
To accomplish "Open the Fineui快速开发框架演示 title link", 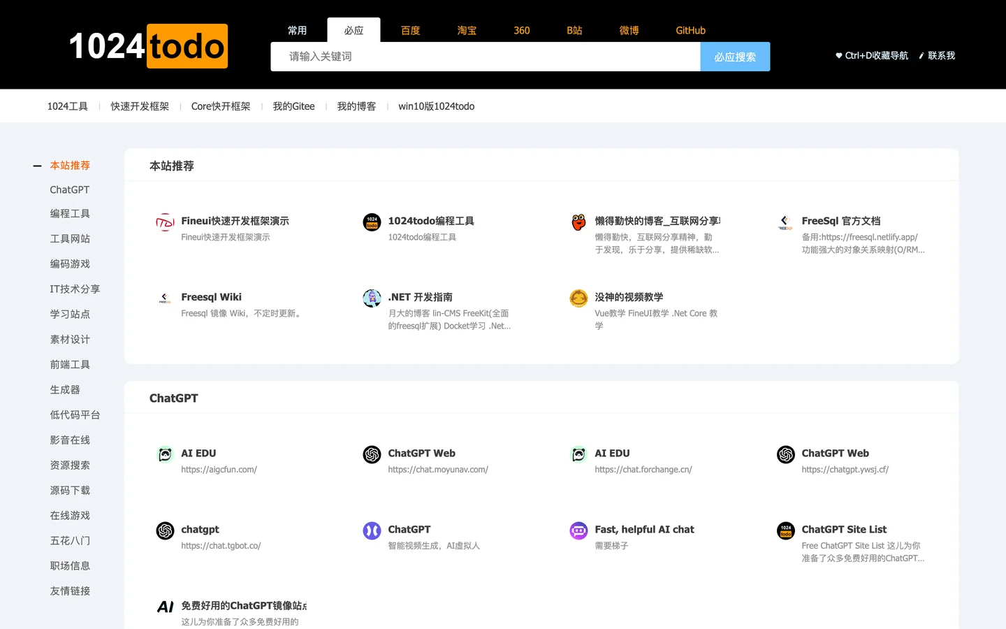I will coord(235,221).
